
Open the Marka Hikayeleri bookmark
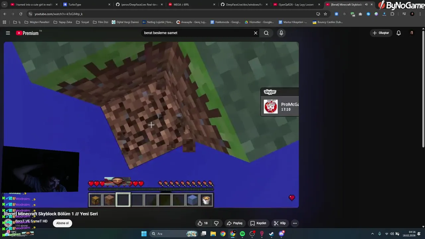(293, 22)
